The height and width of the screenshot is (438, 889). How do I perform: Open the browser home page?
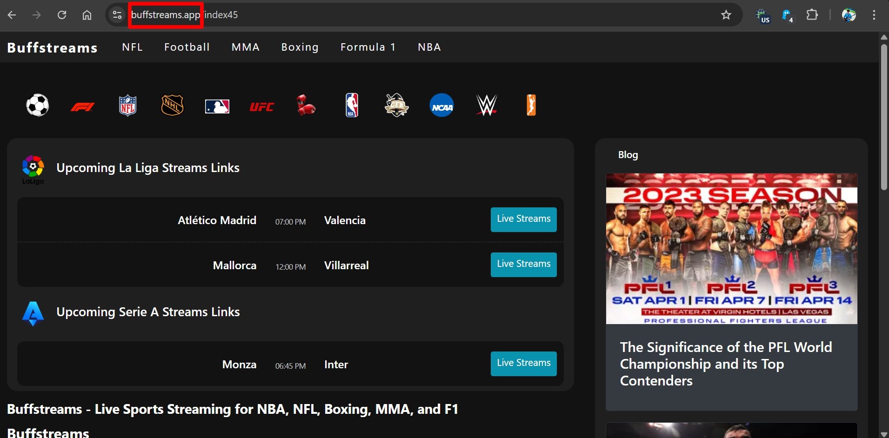pos(87,15)
